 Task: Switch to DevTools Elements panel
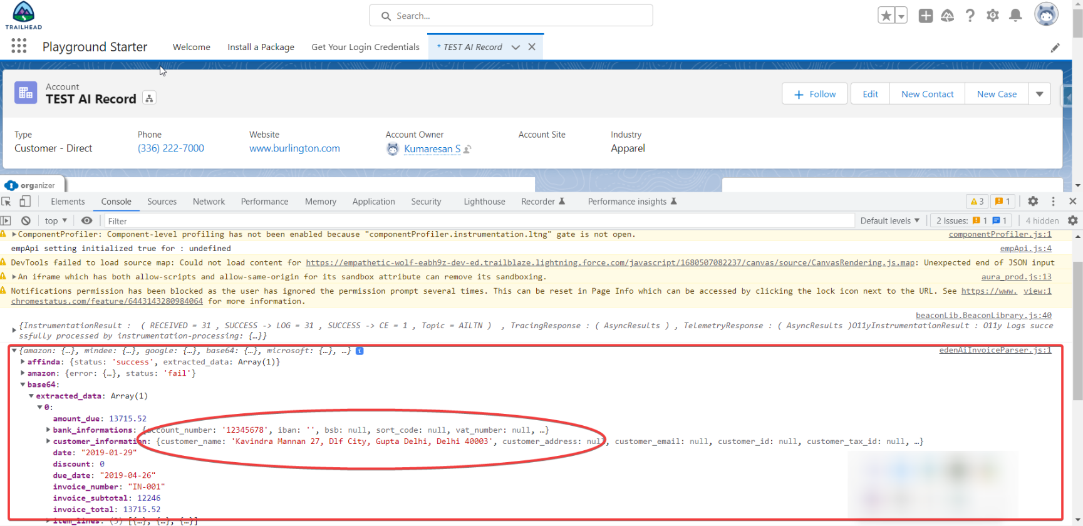[68, 202]
